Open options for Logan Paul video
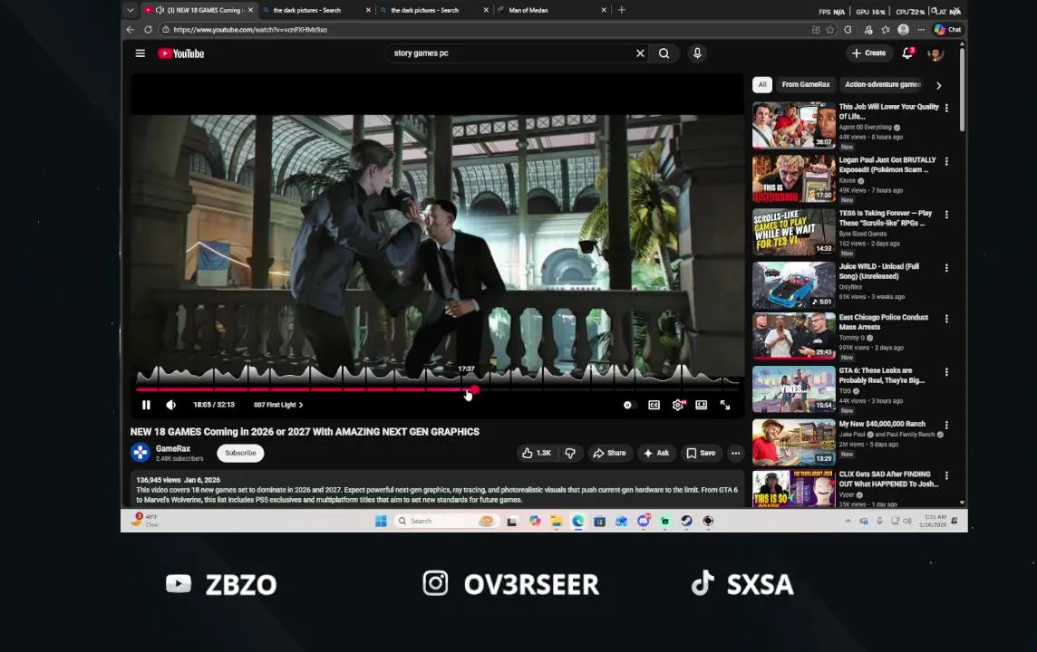1037x652 pixels. click(x=946, y=161)
